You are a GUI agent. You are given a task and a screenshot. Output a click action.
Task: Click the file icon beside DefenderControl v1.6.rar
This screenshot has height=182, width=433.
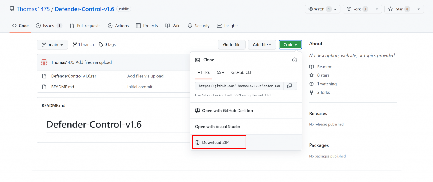click(44, 76)
